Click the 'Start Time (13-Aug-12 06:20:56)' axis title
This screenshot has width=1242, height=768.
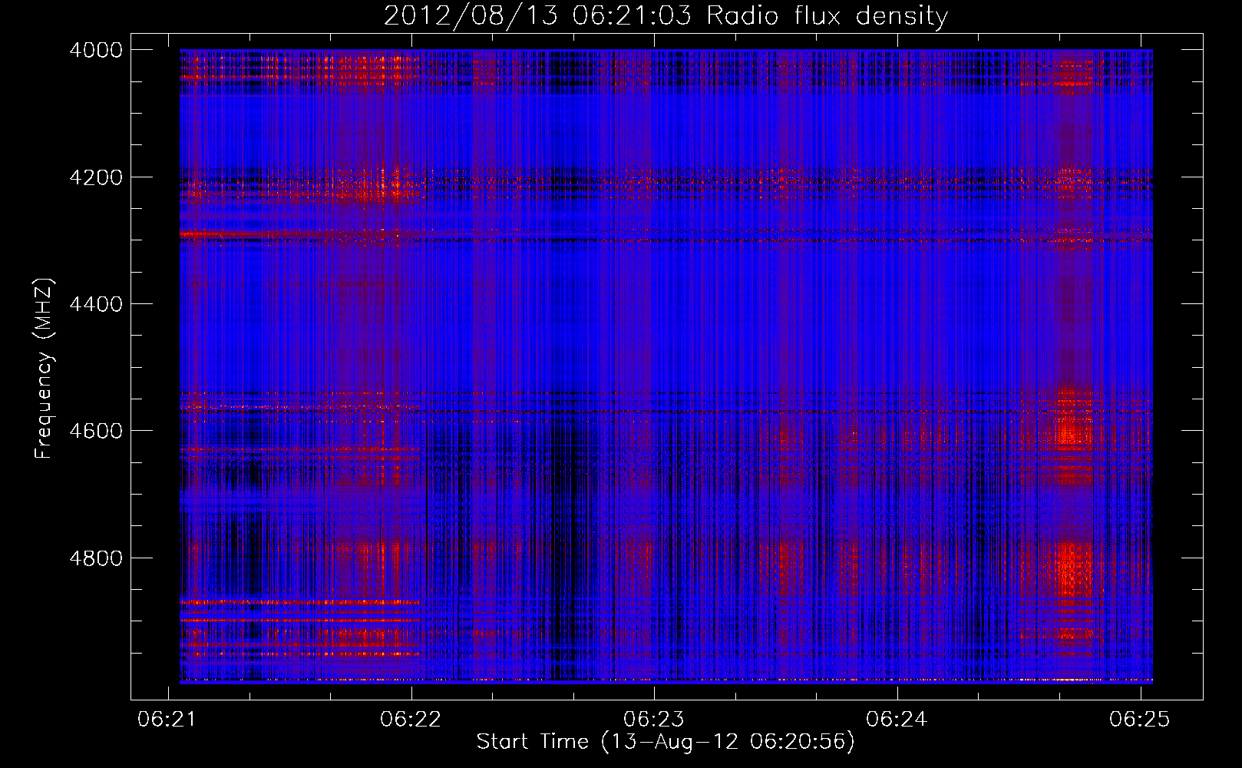point(666,742)
